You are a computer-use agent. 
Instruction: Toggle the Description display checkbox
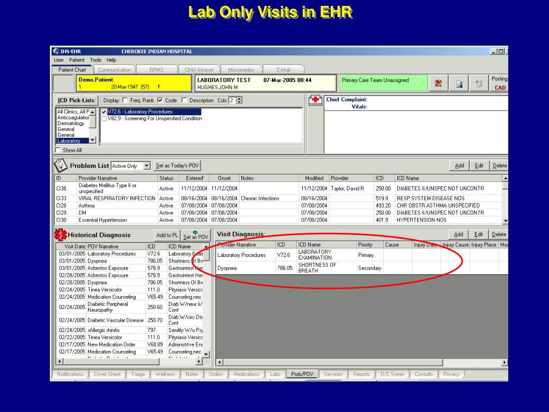click(x=184, y=100)
